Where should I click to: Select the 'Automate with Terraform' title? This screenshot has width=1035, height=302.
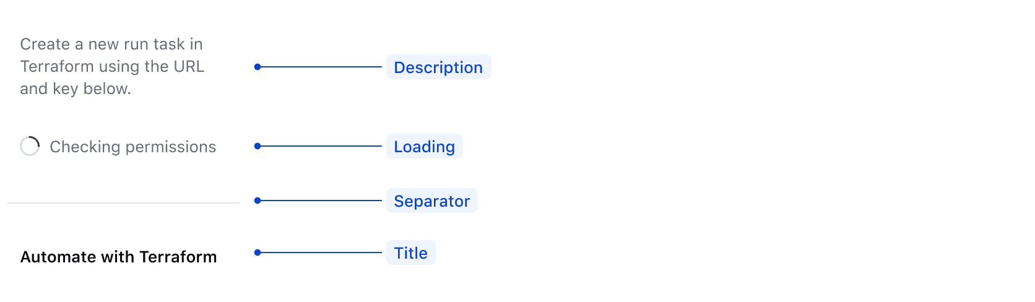[118, 257]
